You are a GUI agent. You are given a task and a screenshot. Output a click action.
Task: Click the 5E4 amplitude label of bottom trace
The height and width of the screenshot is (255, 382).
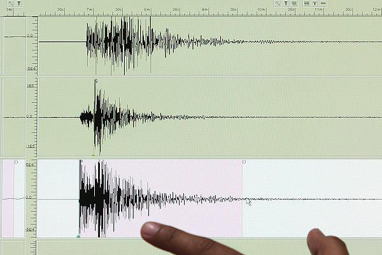click(x=30, y=165)
